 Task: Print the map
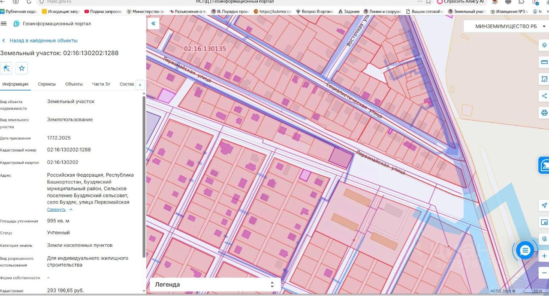pyautogui.click(x=544, y=113)
